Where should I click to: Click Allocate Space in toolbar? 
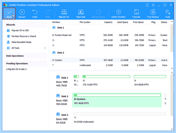[99, 14]
